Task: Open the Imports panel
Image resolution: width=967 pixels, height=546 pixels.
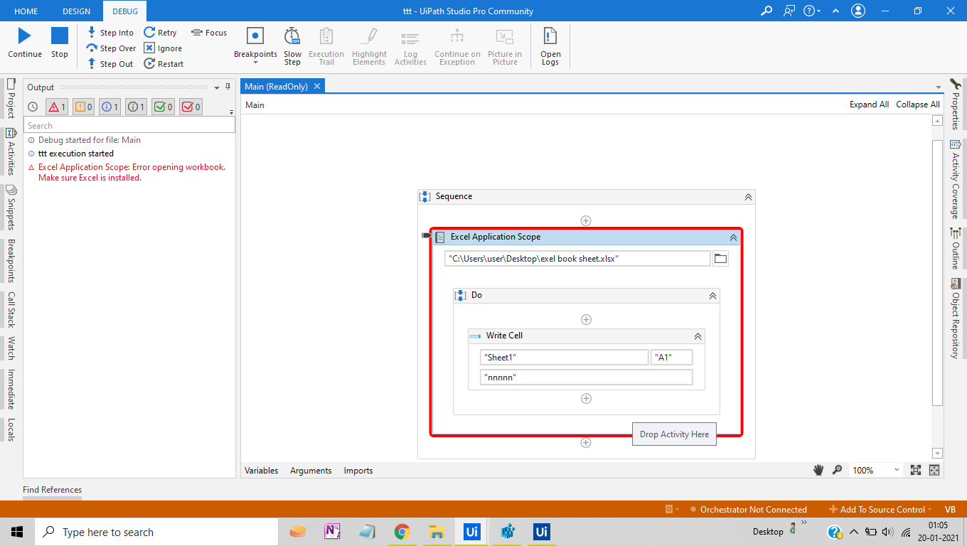Action: click(x=358, y=471)
